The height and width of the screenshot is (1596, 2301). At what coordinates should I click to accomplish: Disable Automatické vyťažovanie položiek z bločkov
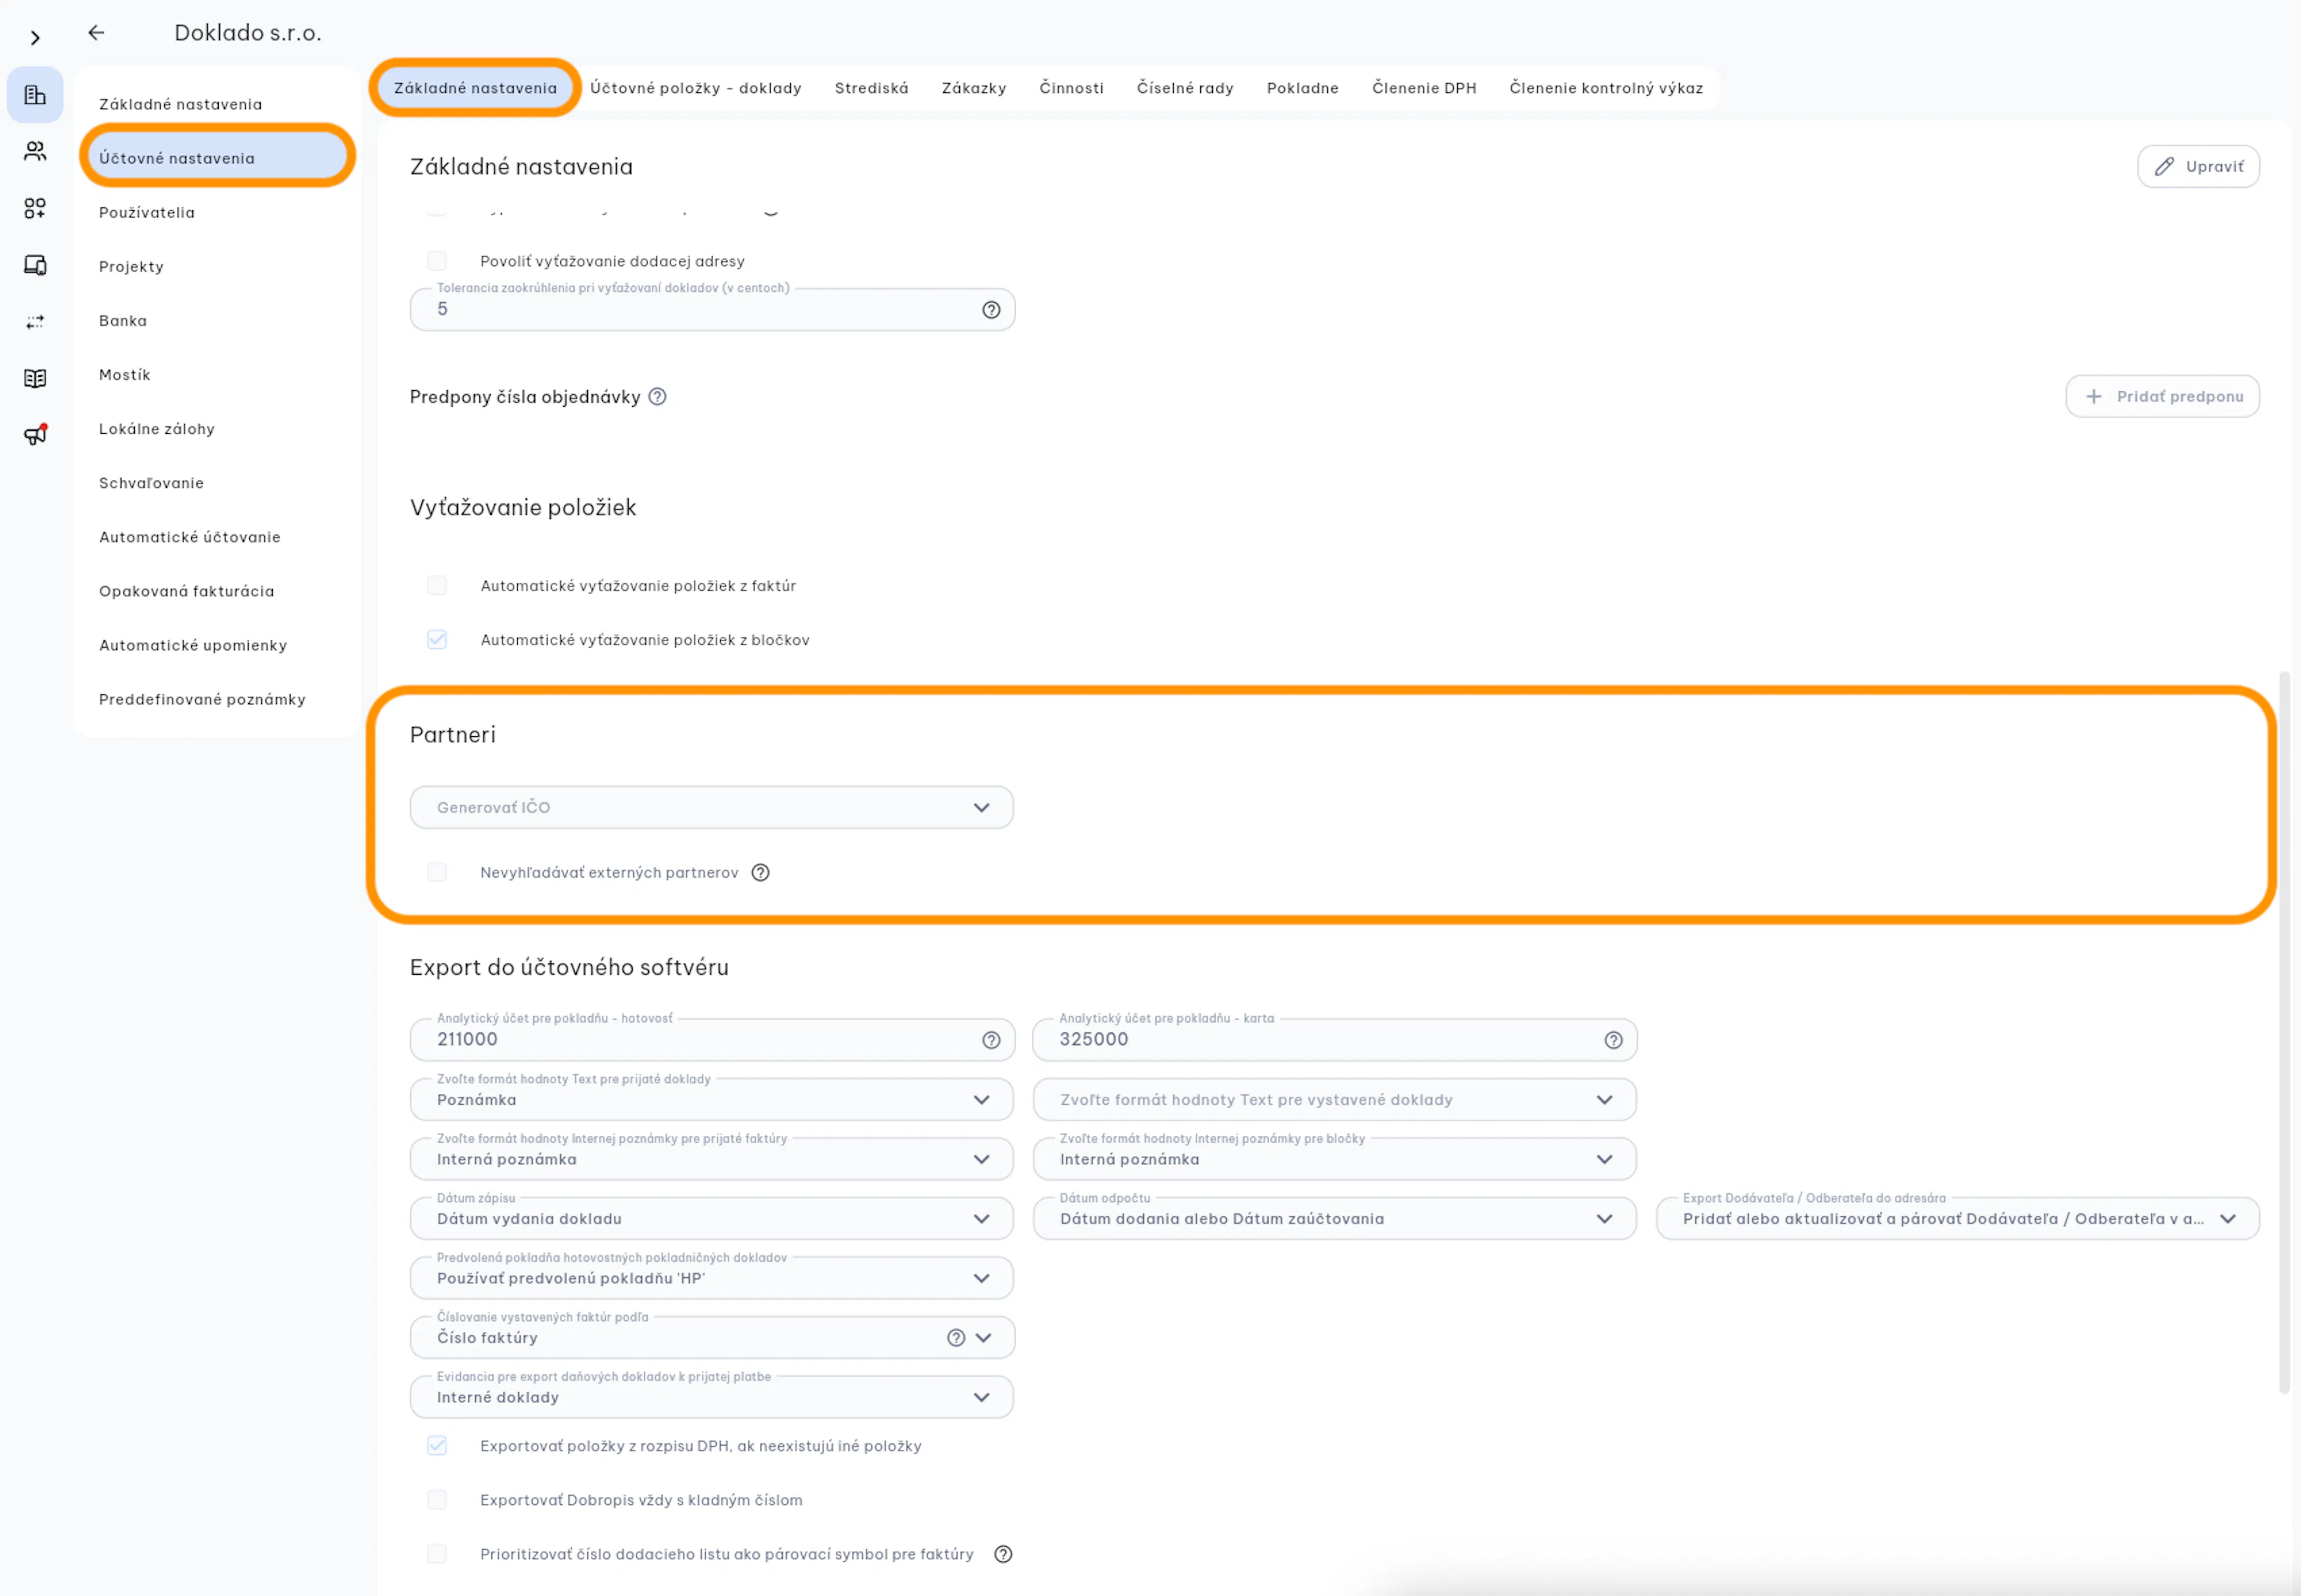coord(437,639)
